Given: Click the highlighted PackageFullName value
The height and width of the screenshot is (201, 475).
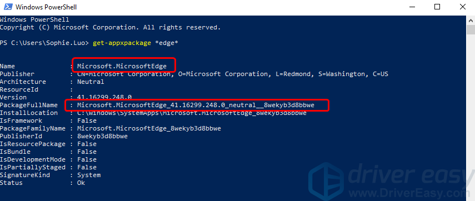Looking at the screenshot, I should pyautogui.click(x=196, y=105).
